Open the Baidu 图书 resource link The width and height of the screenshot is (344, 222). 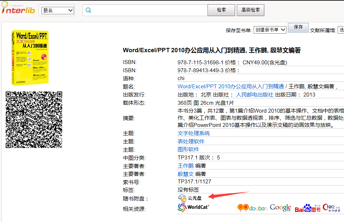[x=308, y=208]
